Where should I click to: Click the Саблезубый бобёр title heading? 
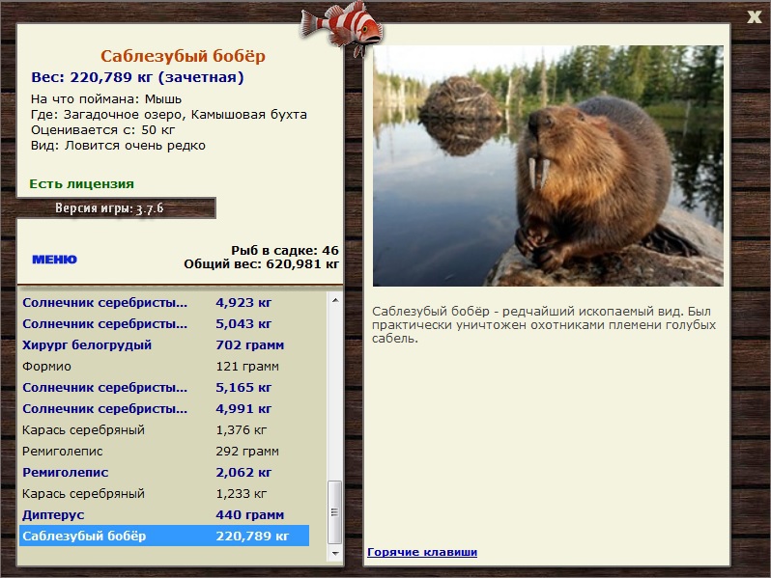183,56
